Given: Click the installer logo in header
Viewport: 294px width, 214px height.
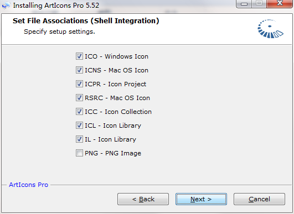Looking at the screenshot, I should click(x=270, y=29).
